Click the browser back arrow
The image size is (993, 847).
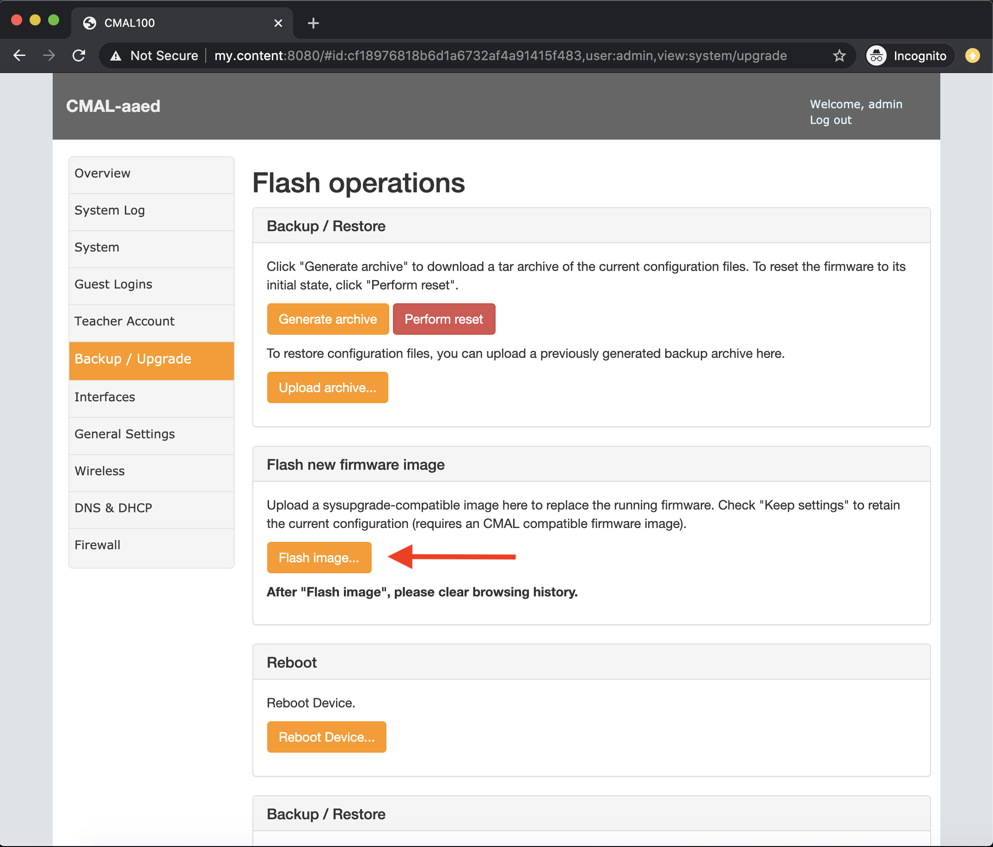[x=19, y=55]
